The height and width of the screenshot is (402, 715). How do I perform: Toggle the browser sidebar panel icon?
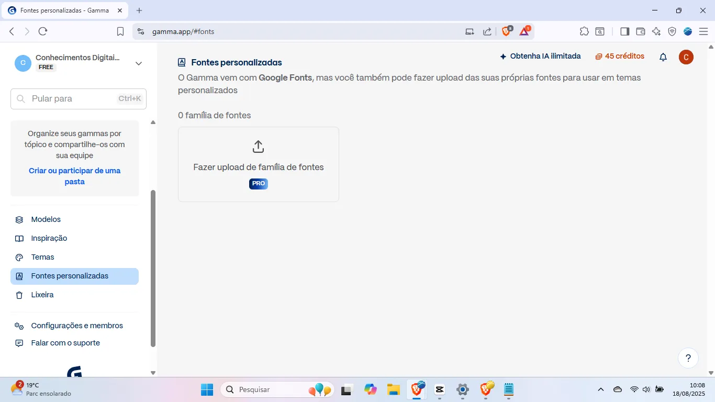pyautogui.click(x=624, y=31)
